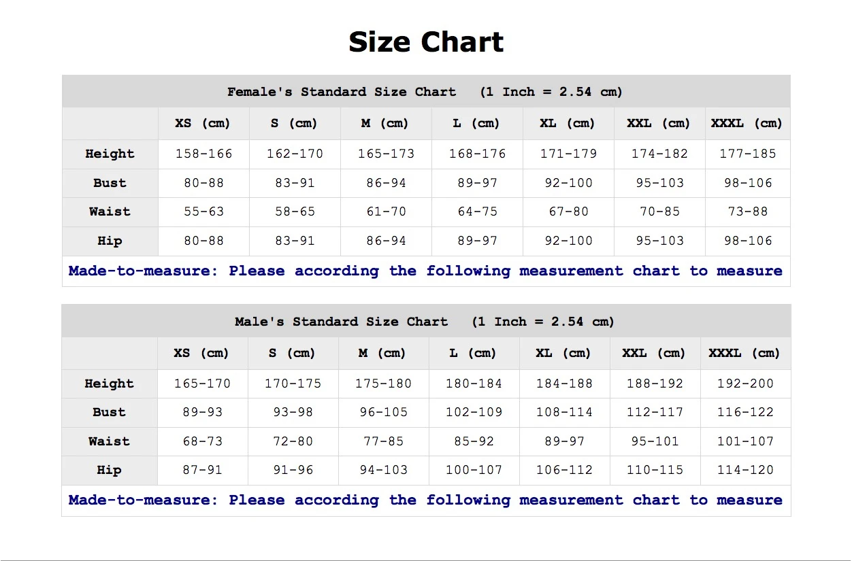The image size is (852, 561).
Task: Click the male XXL (cm) column header
Action: coord(654,354)
